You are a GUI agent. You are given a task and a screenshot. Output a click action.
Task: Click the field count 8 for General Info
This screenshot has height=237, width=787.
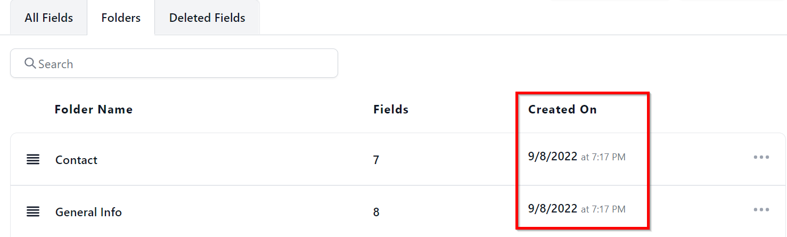coord(376,212)
